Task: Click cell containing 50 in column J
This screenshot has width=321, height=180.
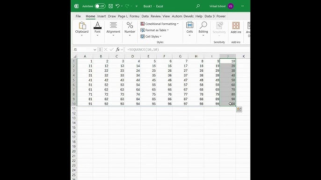Action: point(227,80)
